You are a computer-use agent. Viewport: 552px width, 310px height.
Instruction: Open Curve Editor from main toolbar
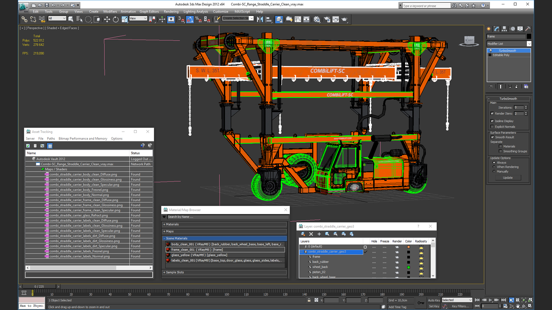point(298,19)
